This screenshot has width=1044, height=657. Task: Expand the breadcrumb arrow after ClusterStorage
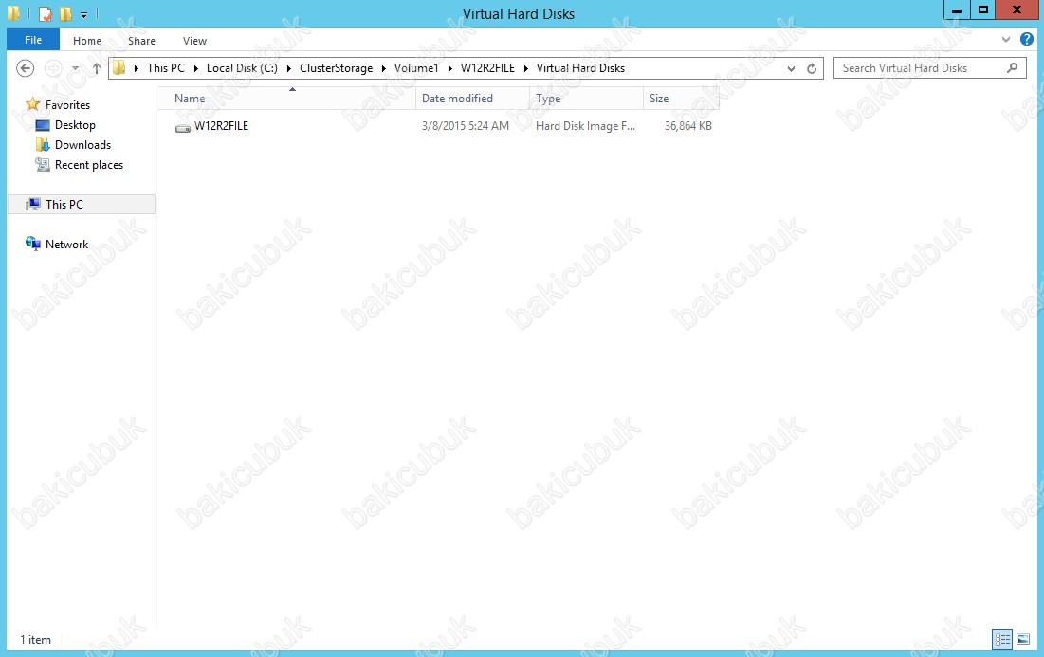(383, 68)
